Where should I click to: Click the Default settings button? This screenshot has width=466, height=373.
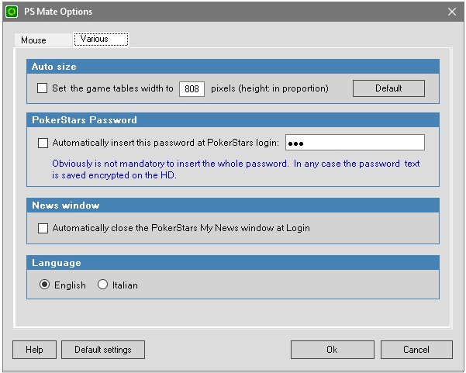tap(103, 350)
